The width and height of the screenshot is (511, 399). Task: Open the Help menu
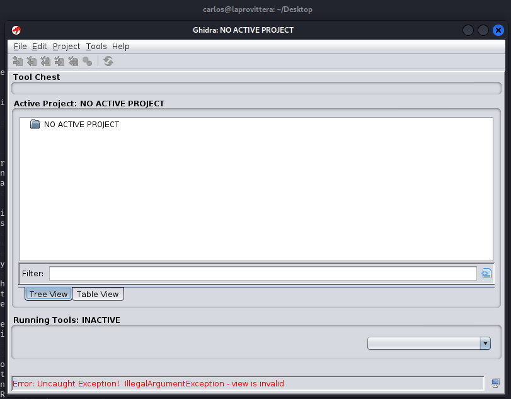[121, 46]
